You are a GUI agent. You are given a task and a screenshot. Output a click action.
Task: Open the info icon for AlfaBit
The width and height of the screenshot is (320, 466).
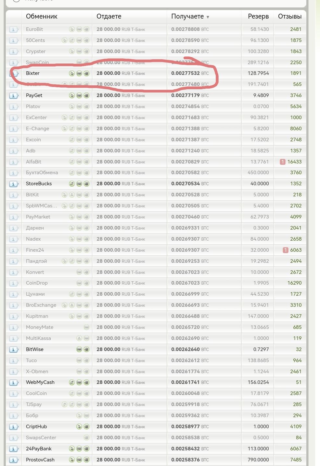[13, 162]
